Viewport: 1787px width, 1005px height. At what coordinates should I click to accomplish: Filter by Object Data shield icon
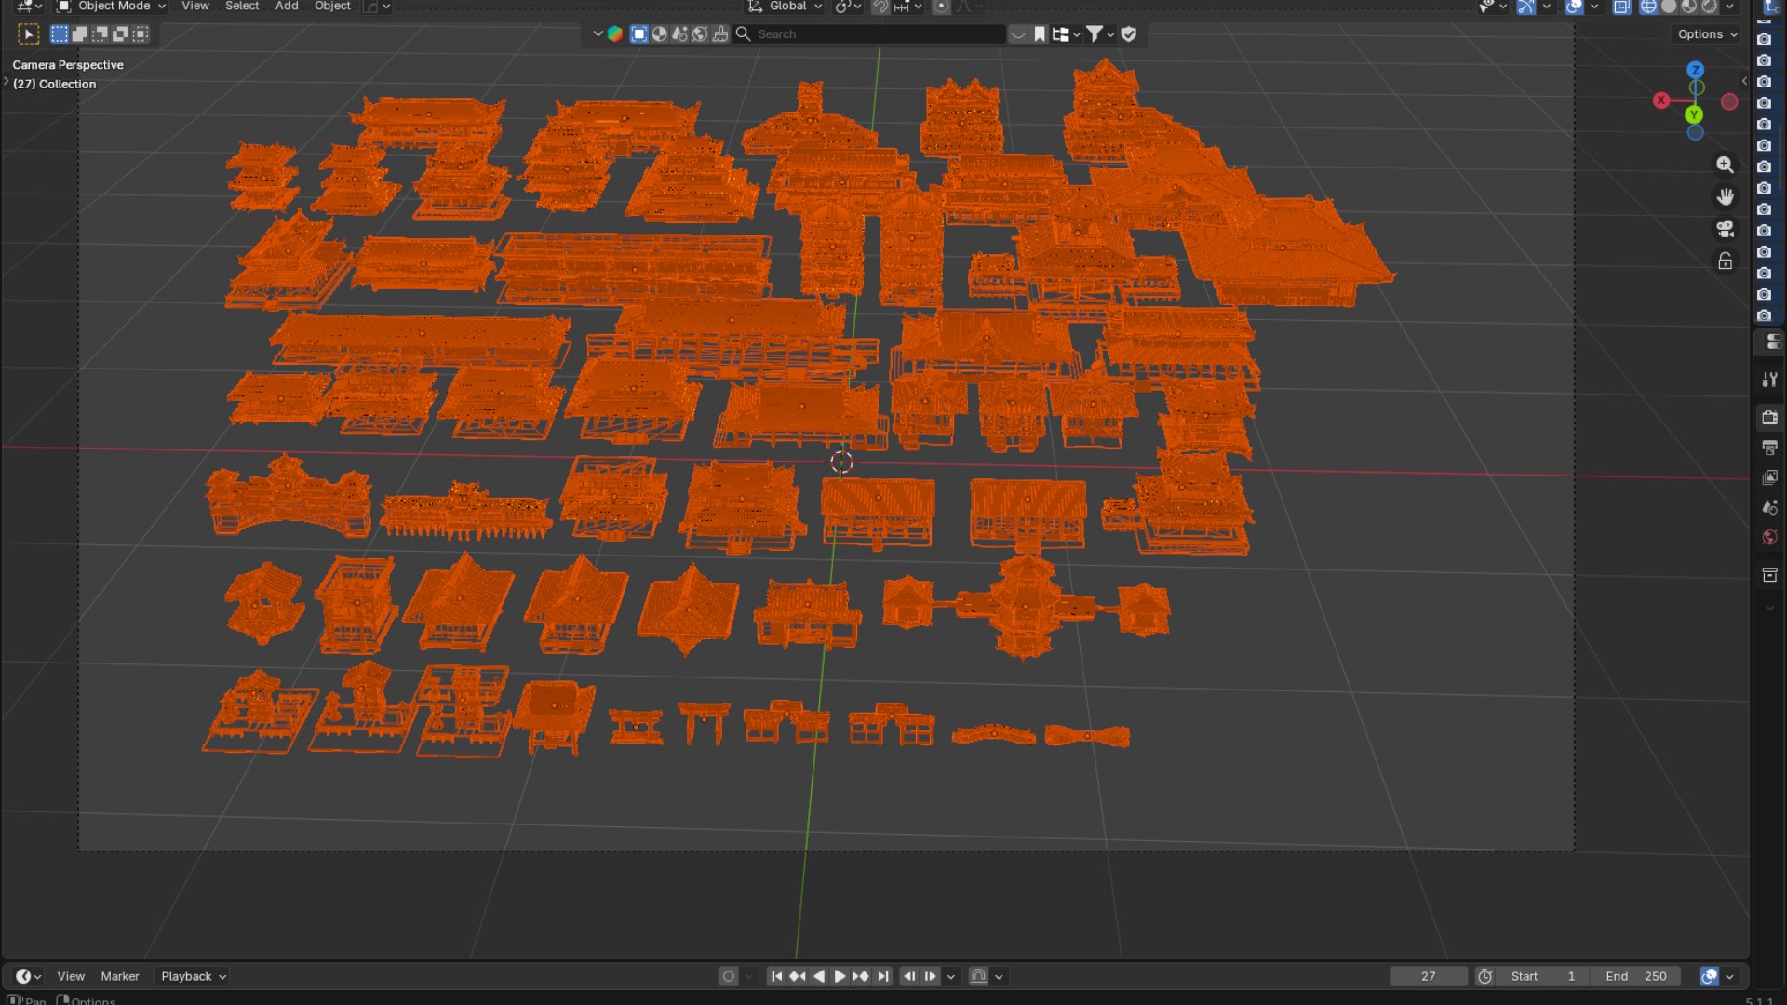(1129, 34)
